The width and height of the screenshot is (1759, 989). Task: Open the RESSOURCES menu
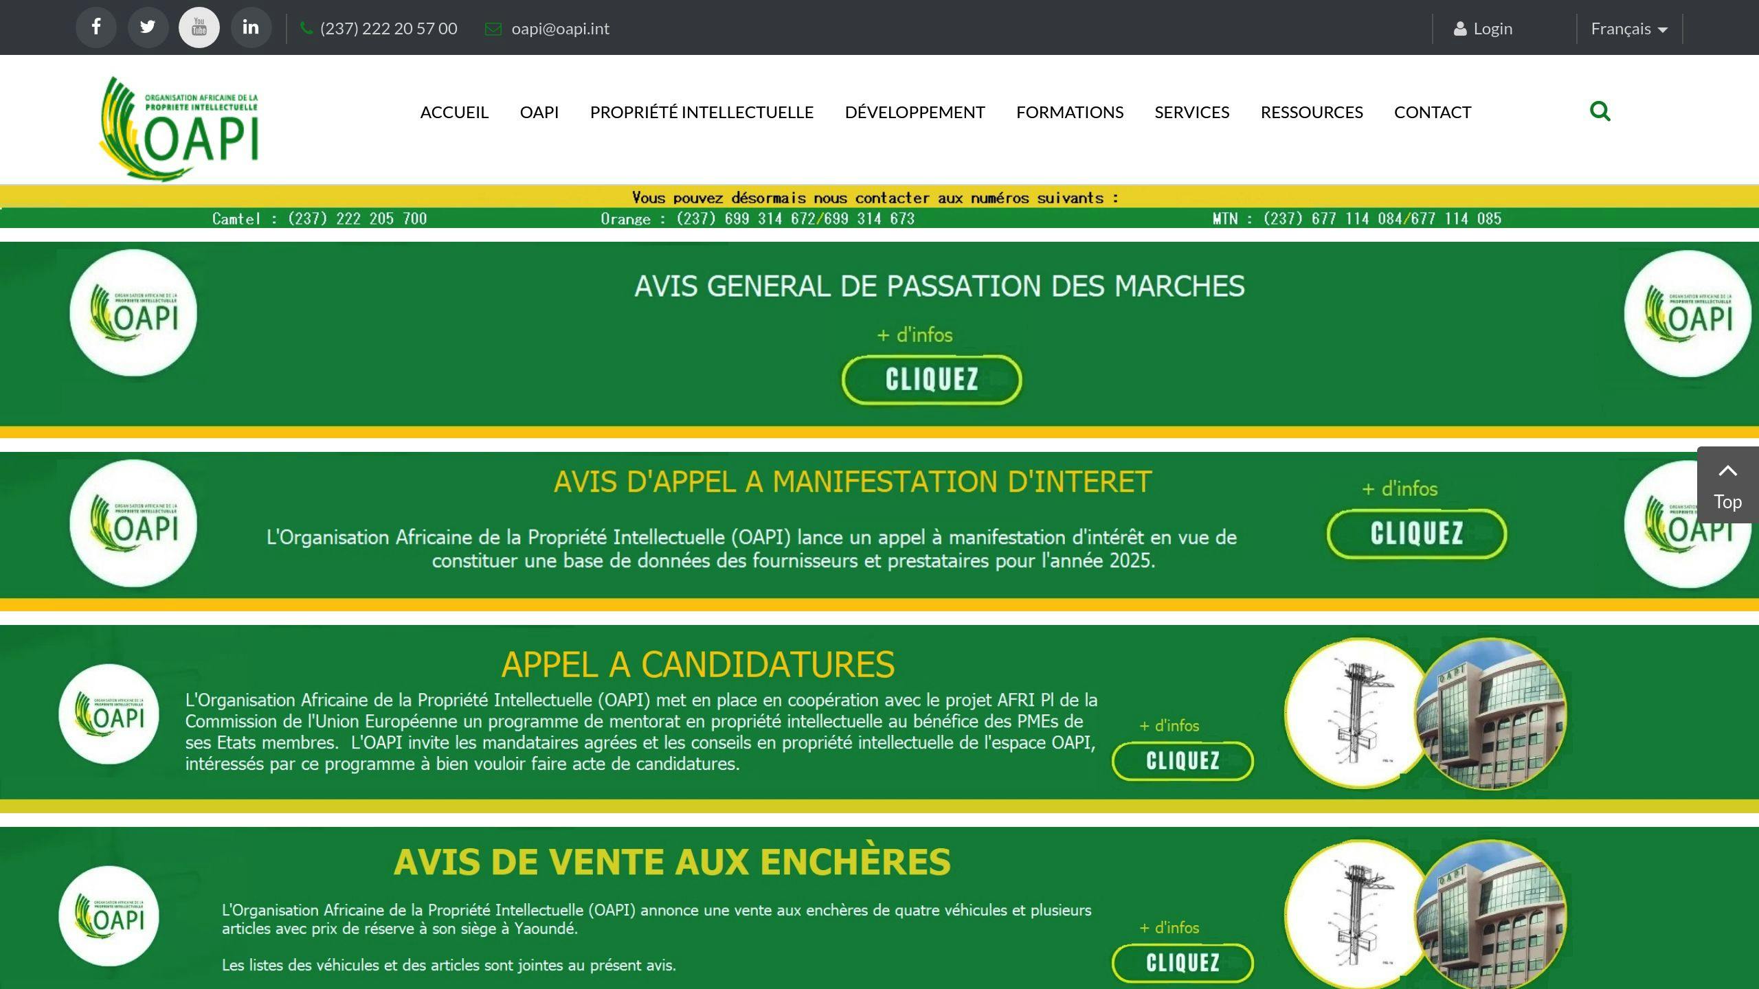point(1312,112)
